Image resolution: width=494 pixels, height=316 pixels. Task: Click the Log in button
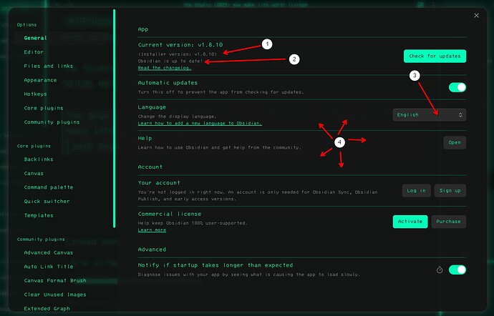pyautogui.click(x=416, y=190)
